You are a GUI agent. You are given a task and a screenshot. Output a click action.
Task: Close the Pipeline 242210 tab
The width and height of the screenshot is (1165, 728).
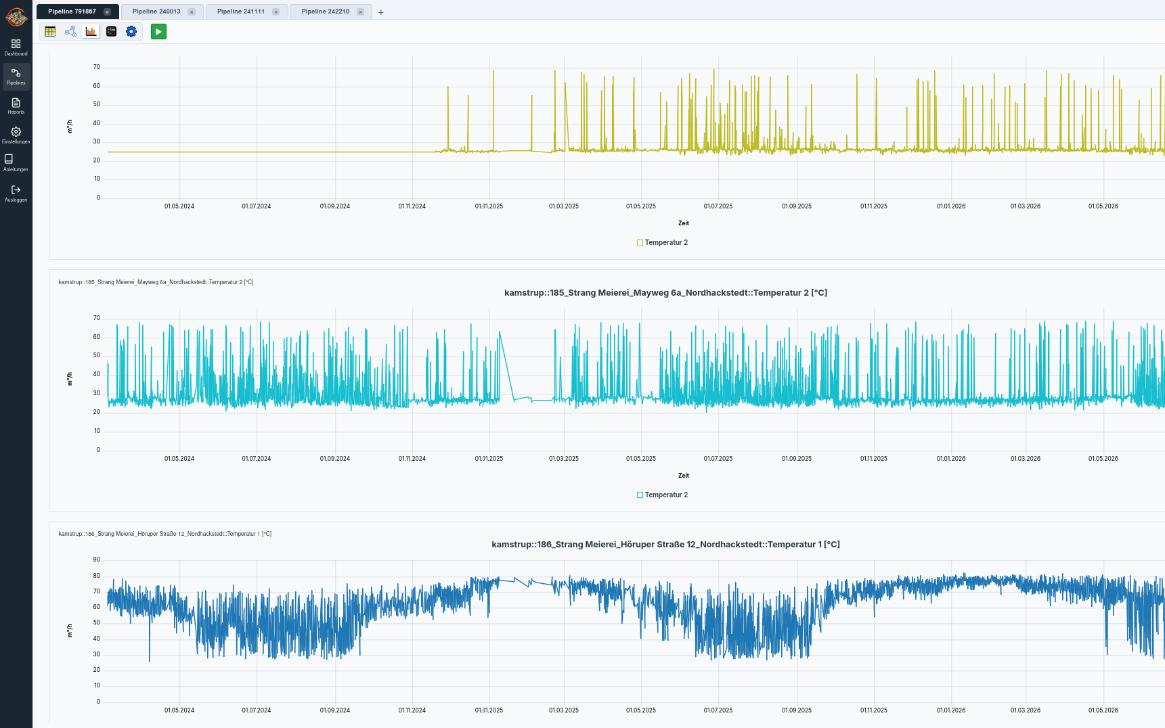(360, 12)
